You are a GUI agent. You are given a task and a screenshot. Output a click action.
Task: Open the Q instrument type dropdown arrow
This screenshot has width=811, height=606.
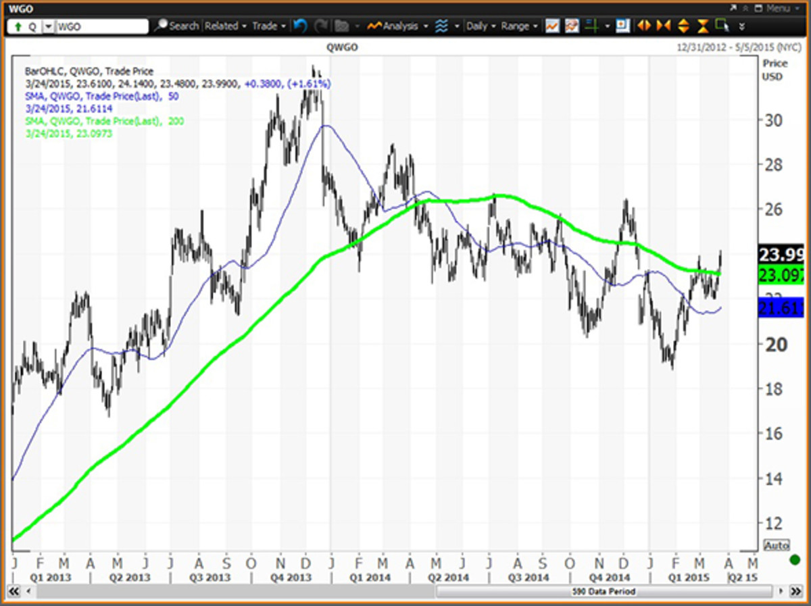(47, 26)
